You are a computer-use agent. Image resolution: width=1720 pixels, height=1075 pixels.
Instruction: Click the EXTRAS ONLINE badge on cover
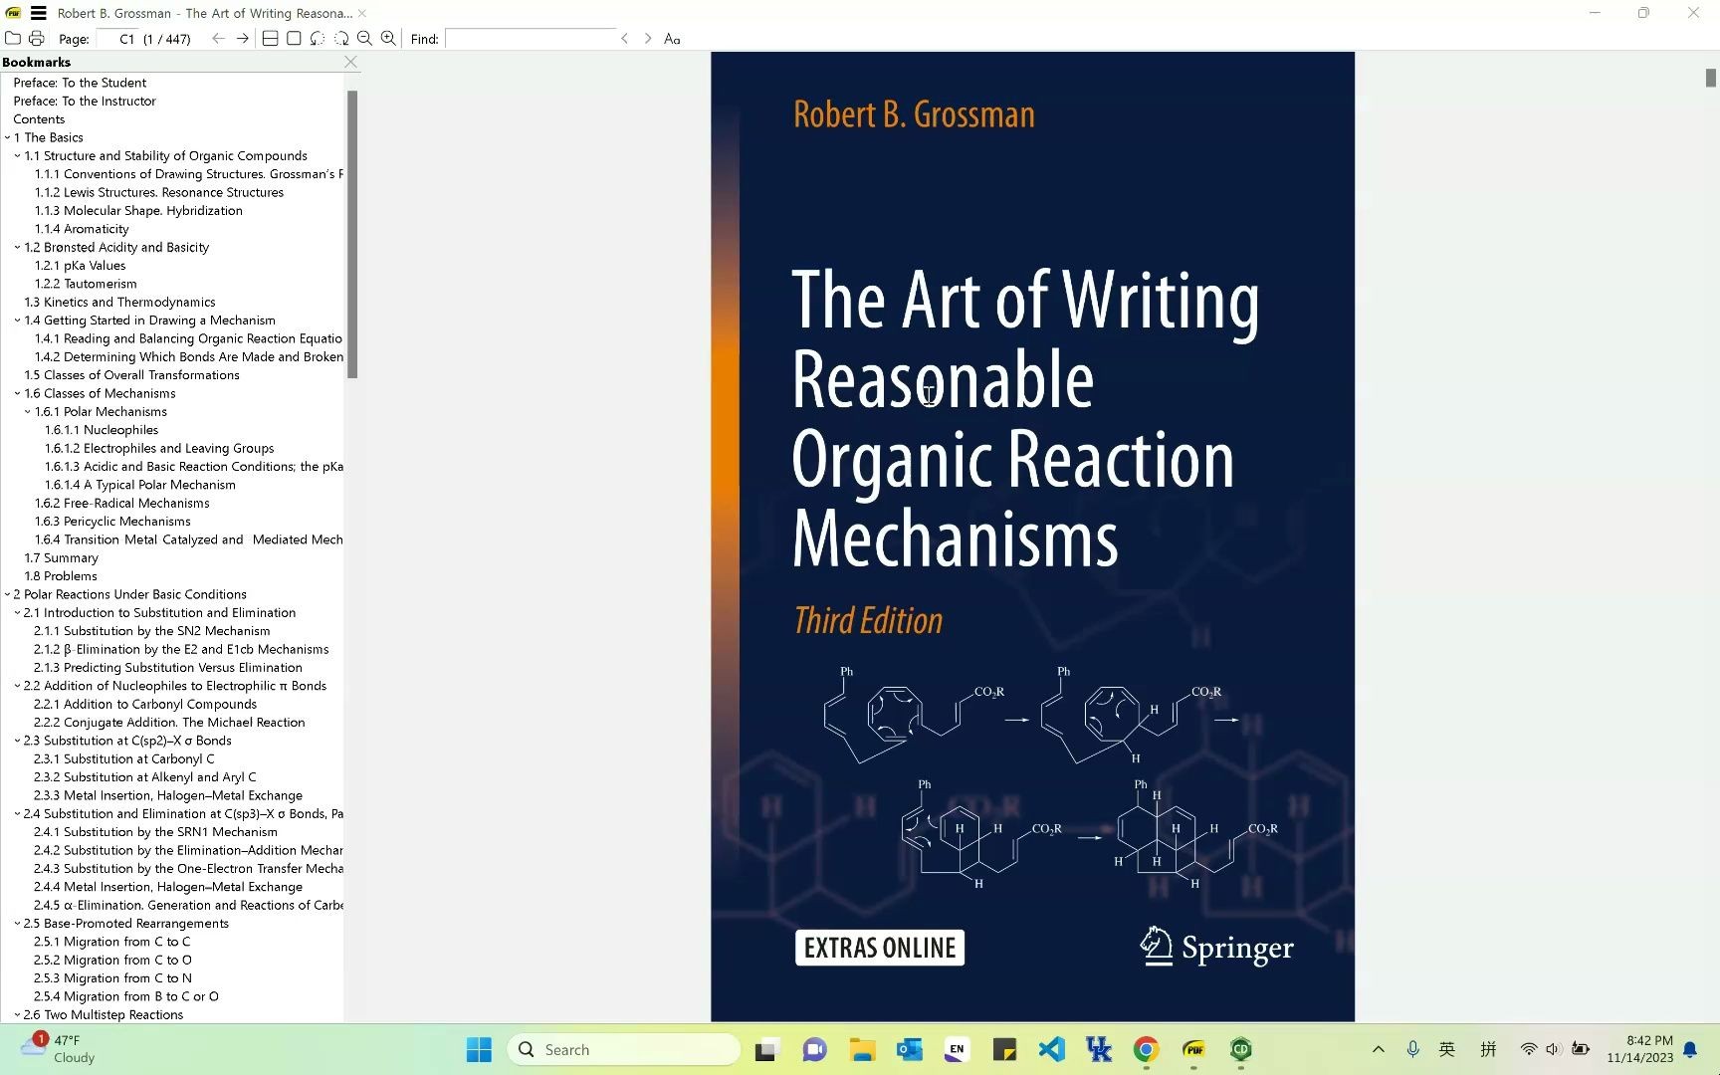(880, 948)
